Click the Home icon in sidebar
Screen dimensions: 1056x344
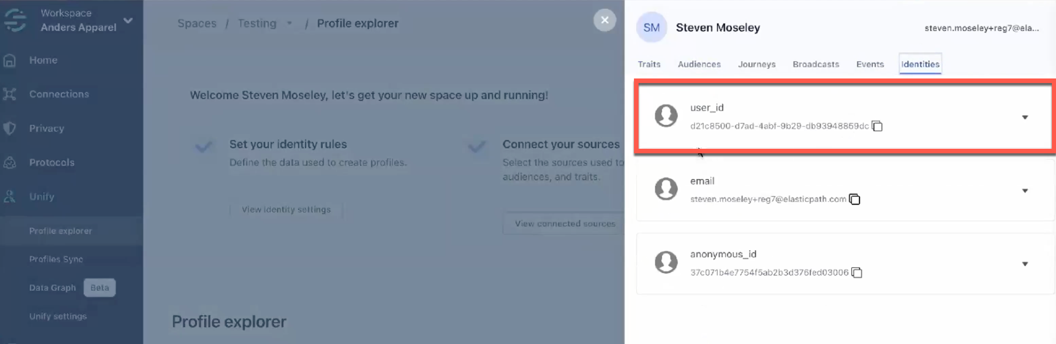point(10,60)
